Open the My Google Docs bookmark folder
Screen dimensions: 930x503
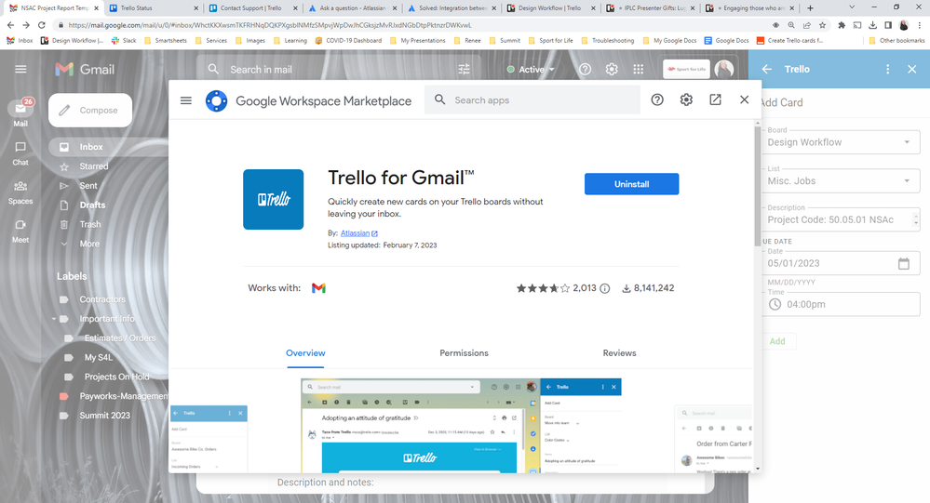669,40
